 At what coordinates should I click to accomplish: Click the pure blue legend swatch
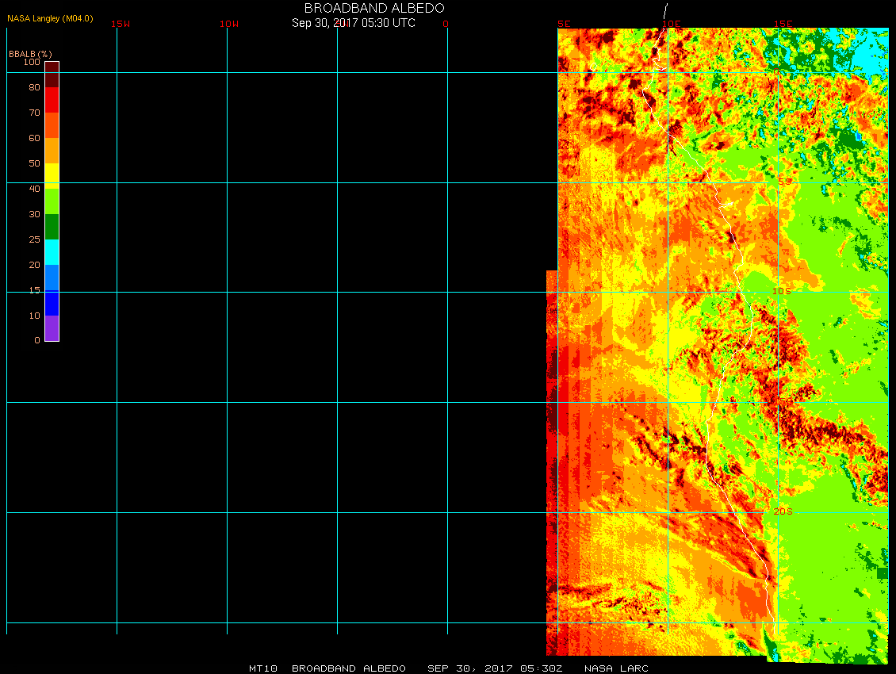click(52, 303)
